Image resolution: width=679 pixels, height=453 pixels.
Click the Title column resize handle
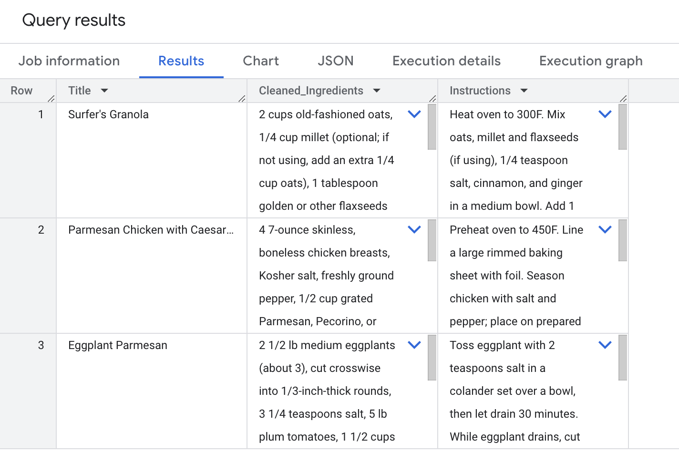[x=242, y=98]
